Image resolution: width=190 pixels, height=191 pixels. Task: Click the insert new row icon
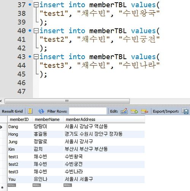pos(134,111)
